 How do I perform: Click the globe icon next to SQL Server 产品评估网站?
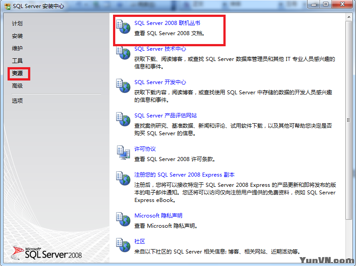point(123,119)
